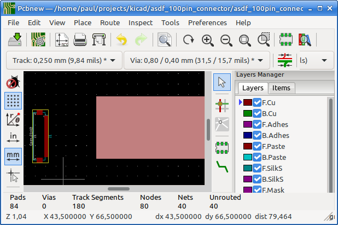Viewport: 338px width, 225px height.
Task: Click the F.Cu color swatch
Action: point(248,102)
